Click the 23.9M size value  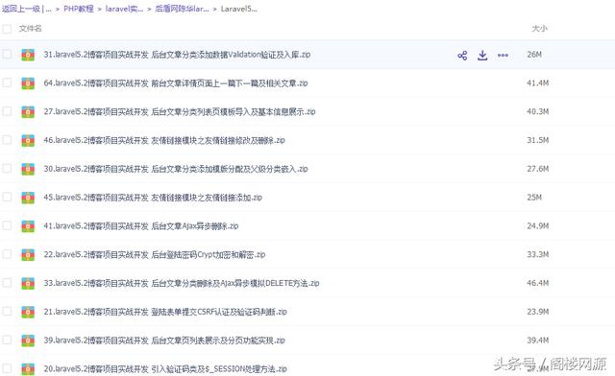[538, 312]
